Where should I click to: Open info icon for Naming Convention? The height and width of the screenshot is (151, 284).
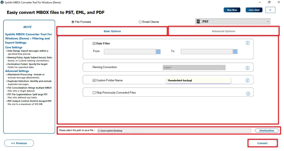pos(247,68)
